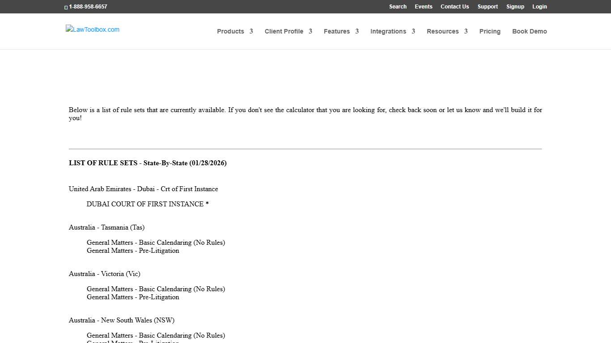
Task: Go to the Pricing page
Action: (490, 31)
